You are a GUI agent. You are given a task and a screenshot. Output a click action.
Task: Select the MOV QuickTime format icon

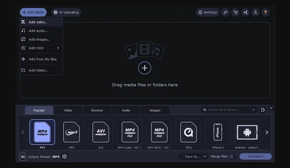point(188,132)
